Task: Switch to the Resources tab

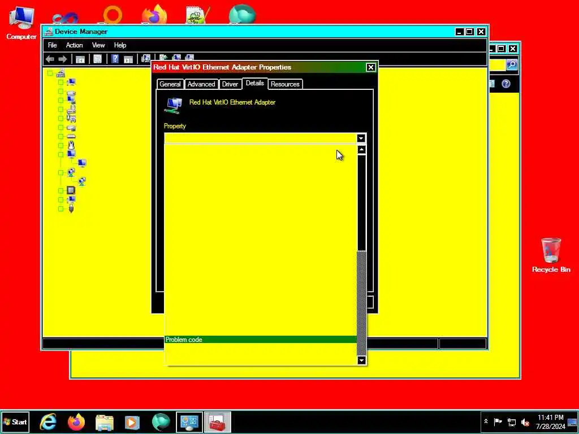Action: click(x=285, y=84)
